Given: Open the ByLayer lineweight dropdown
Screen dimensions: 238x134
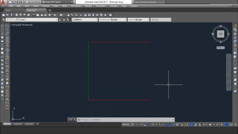Looking at the screenshot, I should coord(148,20).
